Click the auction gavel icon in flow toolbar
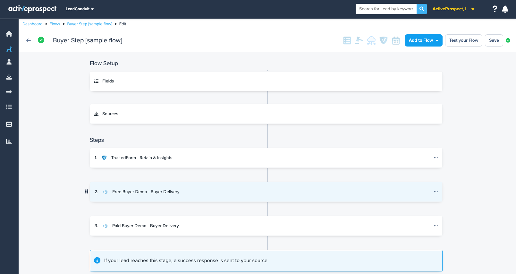The image size is (516, 274). (359, 40)
